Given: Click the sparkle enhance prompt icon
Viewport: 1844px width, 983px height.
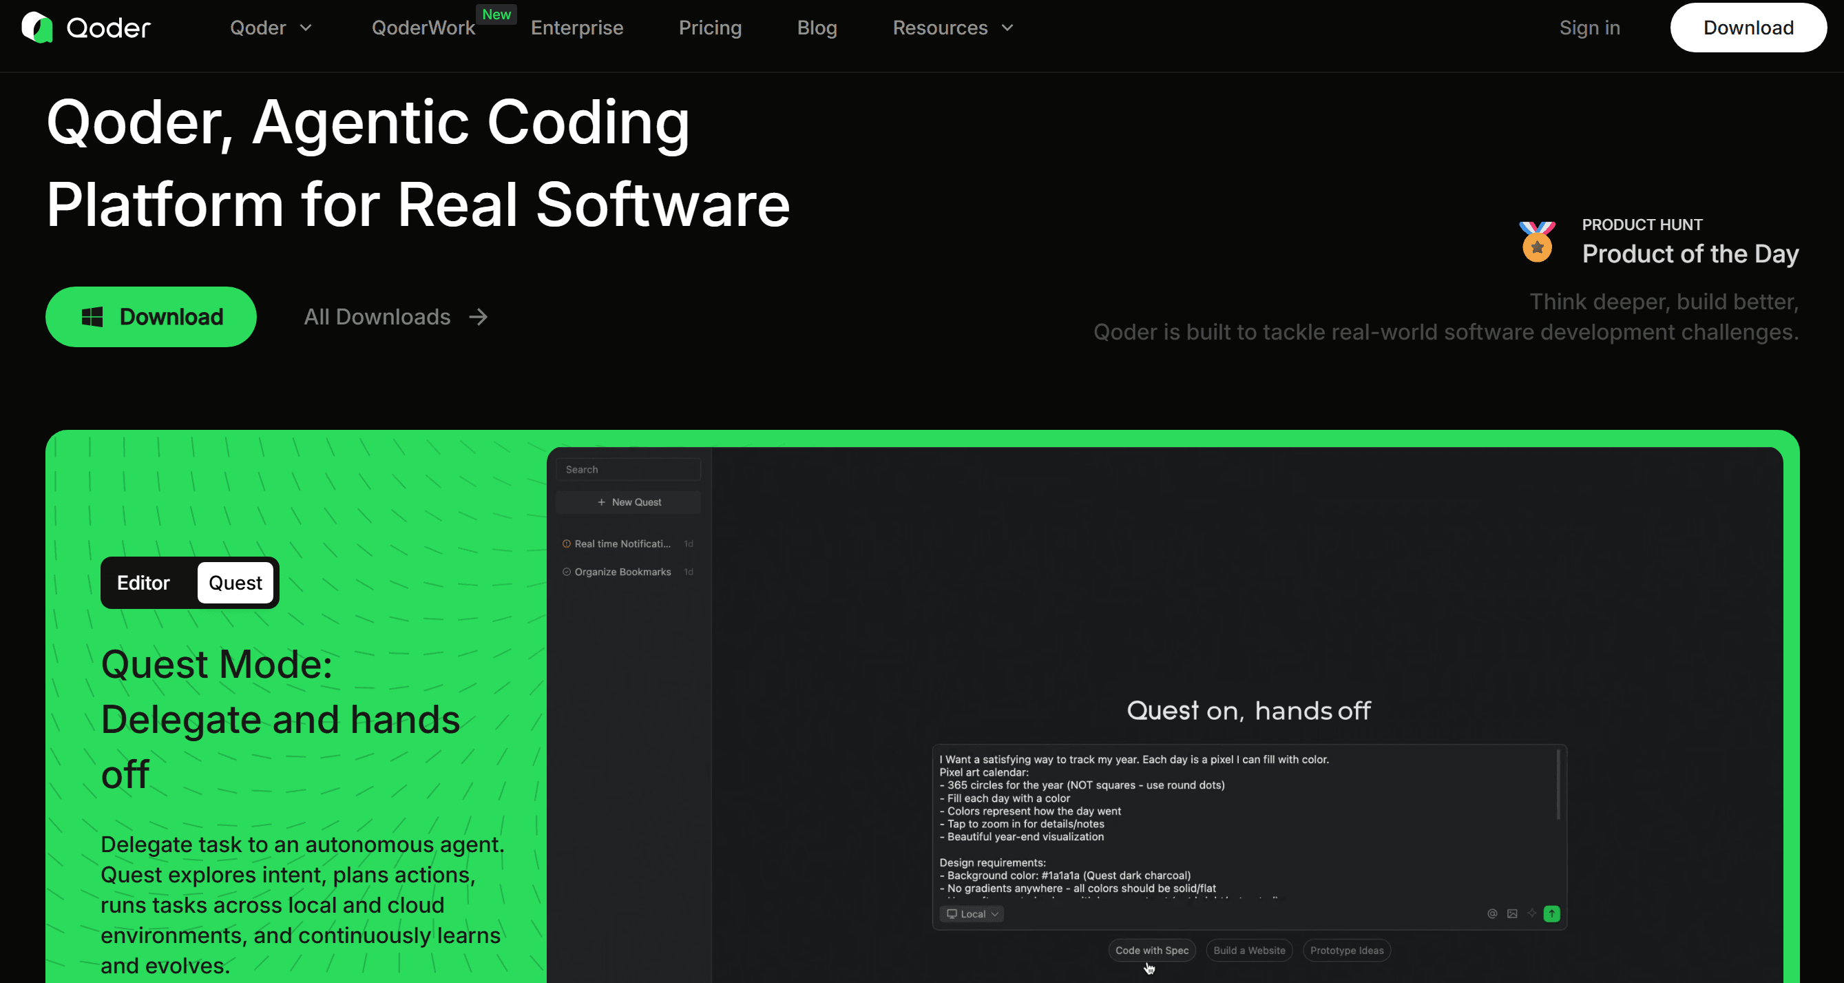Looking at the screenshot, I should 1532,913.
